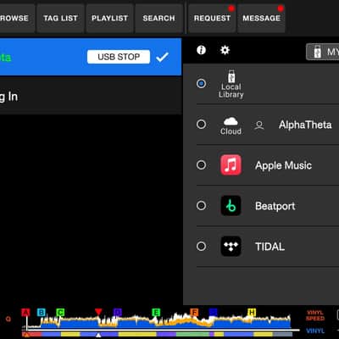Image resolution: width=339 pixels, height=339 pixels.
Task: Jump to green hot cue E marker
Action: pyautogui.click(x=156, y=313)
